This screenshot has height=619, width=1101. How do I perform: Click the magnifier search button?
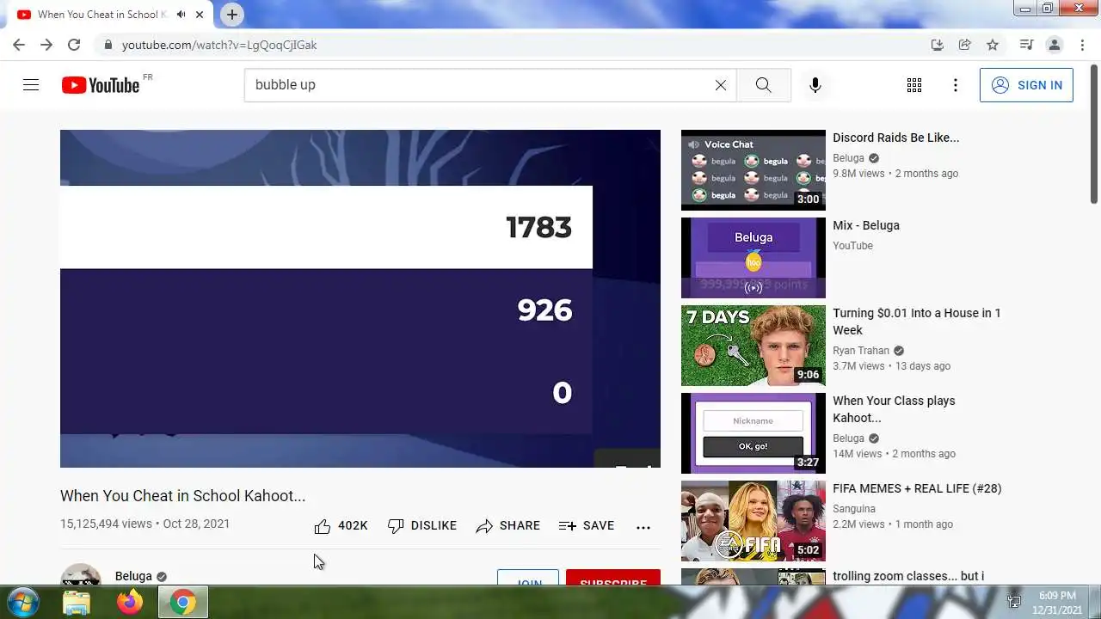tap(763, 85)
